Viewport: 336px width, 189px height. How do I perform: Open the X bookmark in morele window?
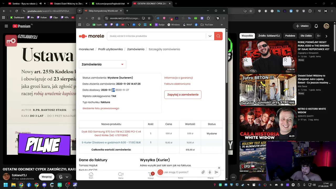tap(128, 25)
